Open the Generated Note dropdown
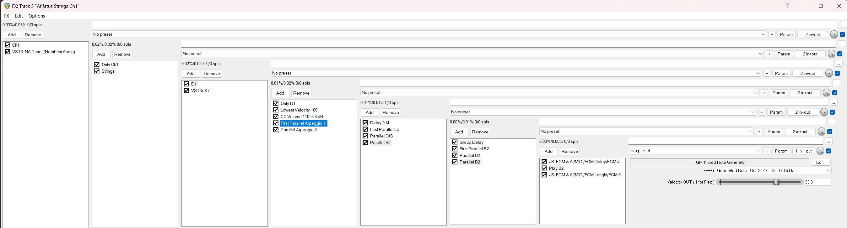 click(x=774, y=171)
